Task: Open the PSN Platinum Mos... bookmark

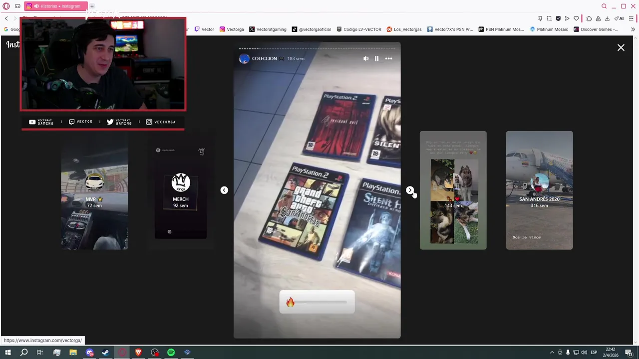Action: [x=501, y=29]
